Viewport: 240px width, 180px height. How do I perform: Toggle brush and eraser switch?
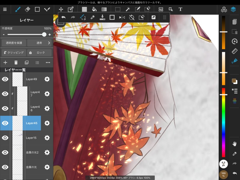[83, 17]
